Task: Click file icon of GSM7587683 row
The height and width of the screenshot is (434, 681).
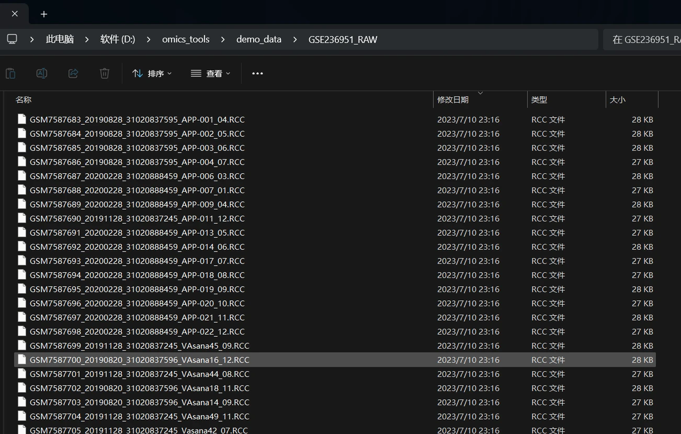Action: tap(22, 119)
